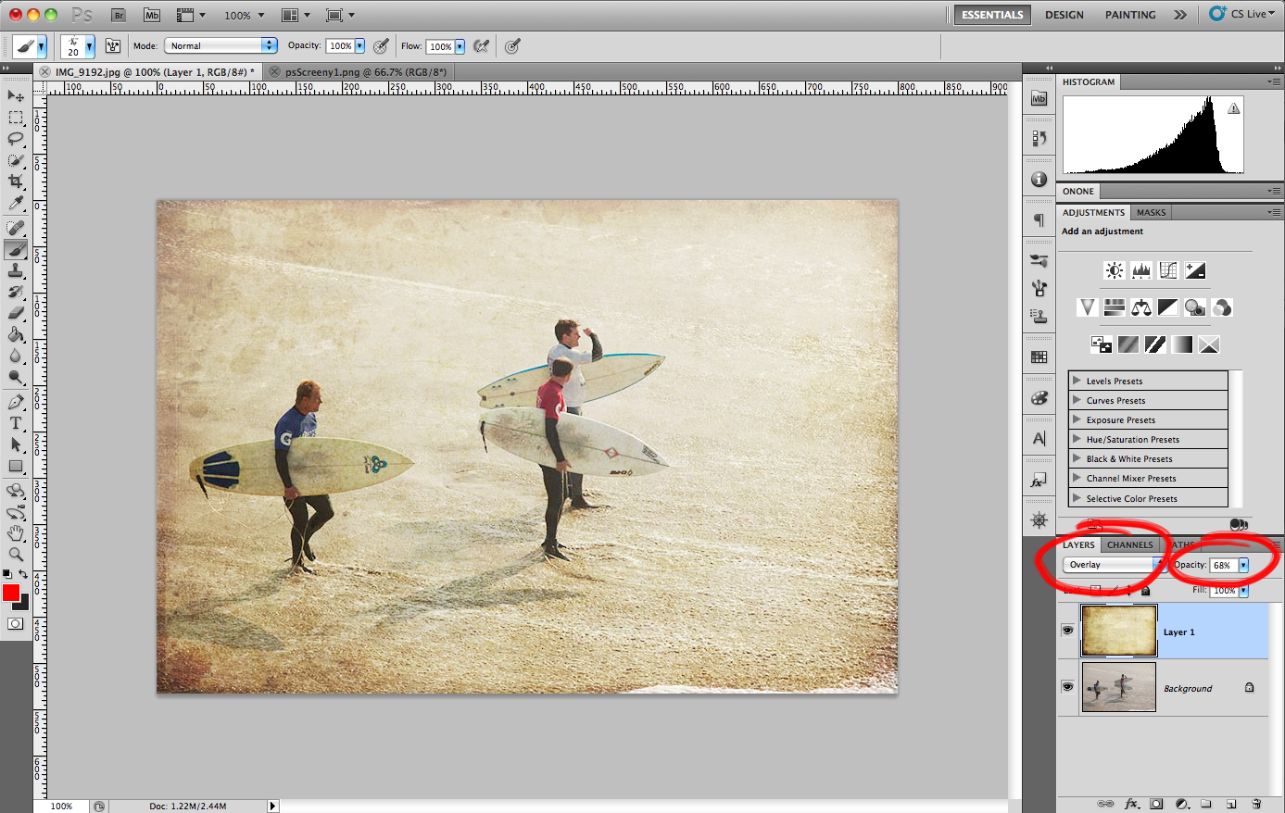Select the Hand tool
The height and width of the screenshot is (813, 1285).
pos(16,534)
